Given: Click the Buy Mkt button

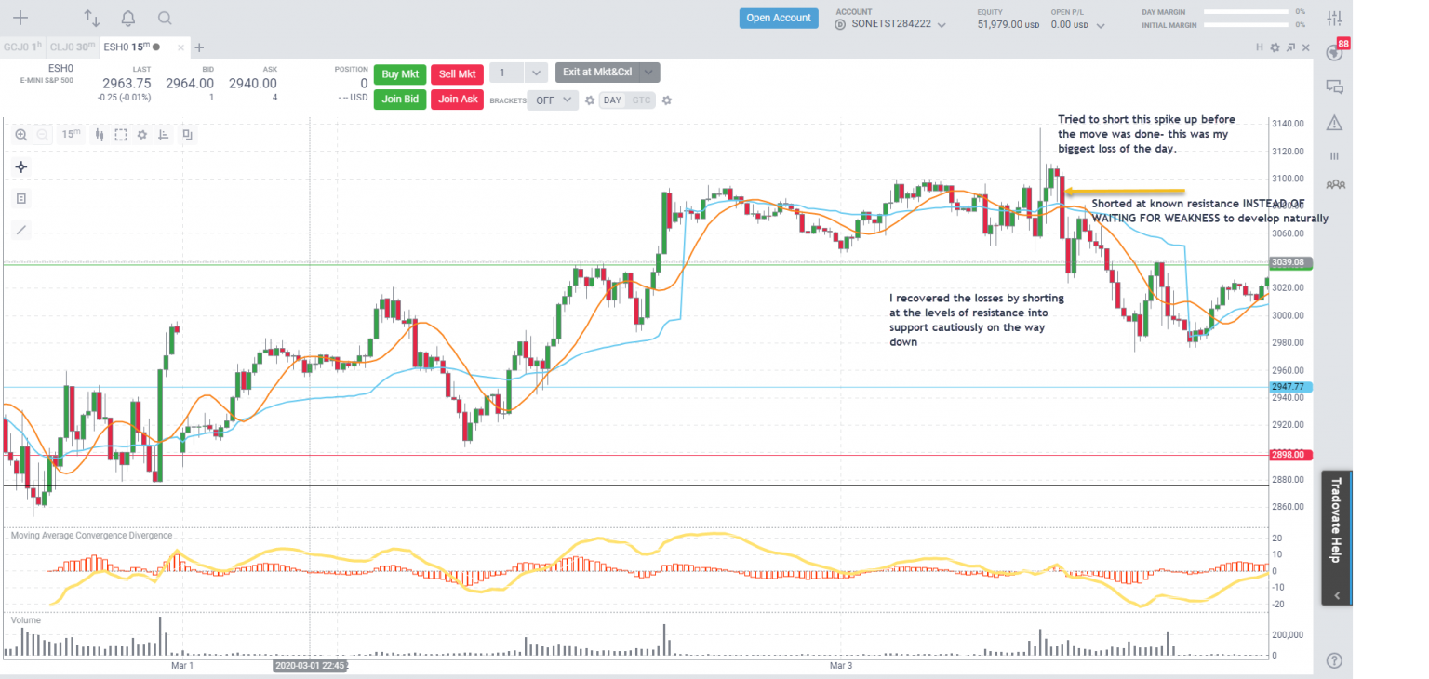Looking at the screenshot, I should coord(400,73).
